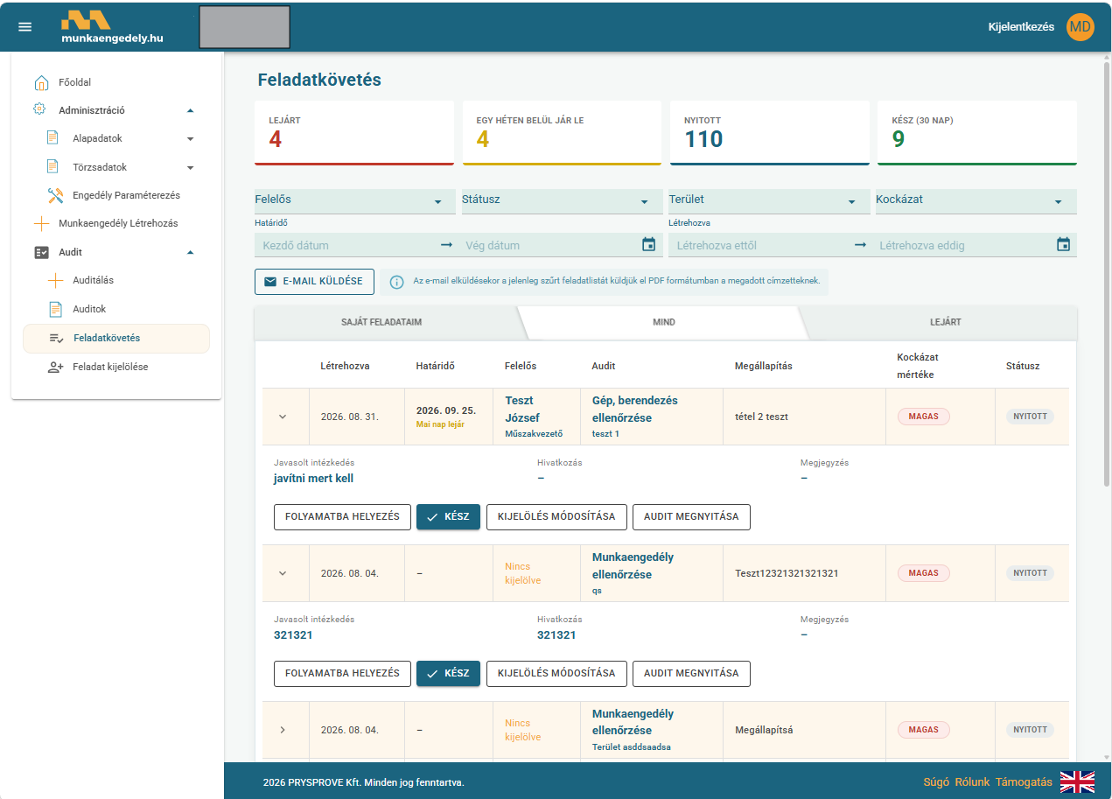Click the E-mail küldése button
1112x799 pixels.
[314, 282]
